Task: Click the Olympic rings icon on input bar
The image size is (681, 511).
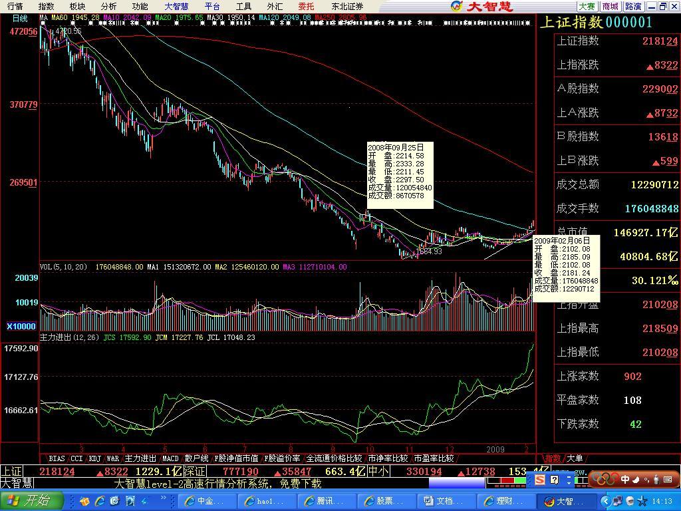Action: point(605,479)
